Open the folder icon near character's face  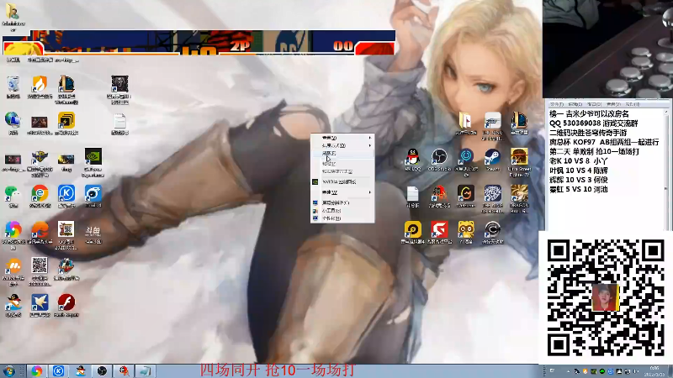[x=466, y=123]
